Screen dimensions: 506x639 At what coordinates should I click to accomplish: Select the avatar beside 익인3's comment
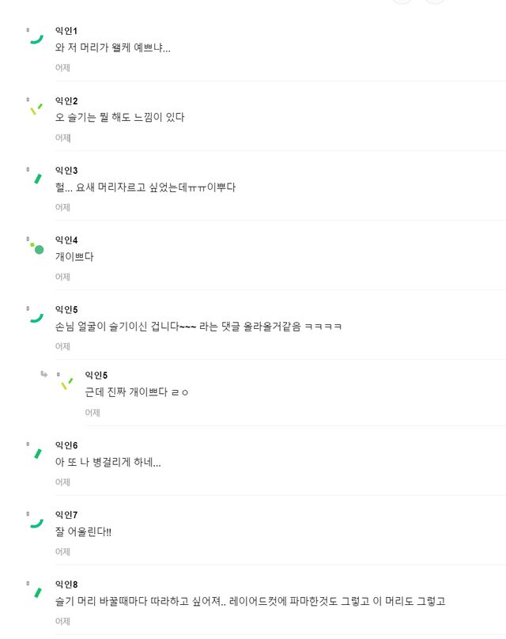tap(35, 177)
